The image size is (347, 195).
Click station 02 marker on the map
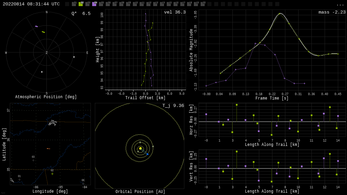pos(52,174)
